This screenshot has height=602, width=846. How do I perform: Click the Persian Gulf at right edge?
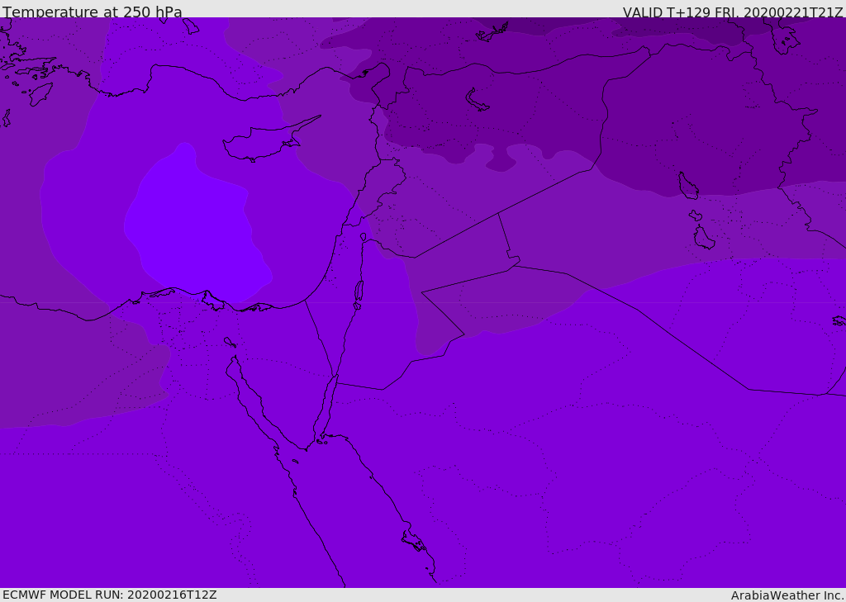[839, 320]
